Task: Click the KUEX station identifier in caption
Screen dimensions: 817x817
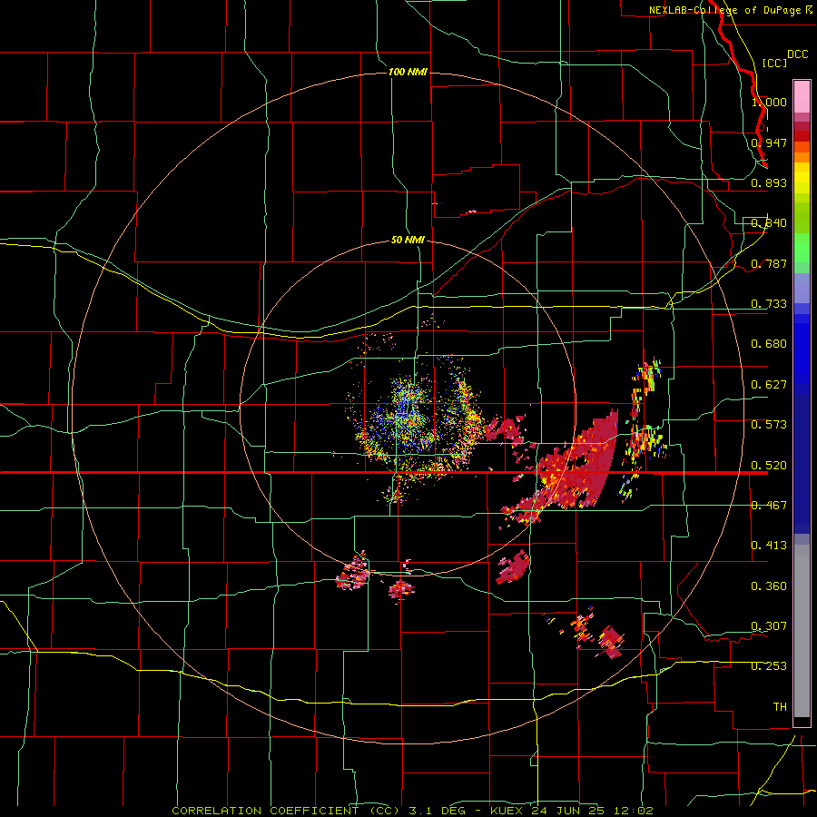Action: pyautogui.click(x=506, y=811)
